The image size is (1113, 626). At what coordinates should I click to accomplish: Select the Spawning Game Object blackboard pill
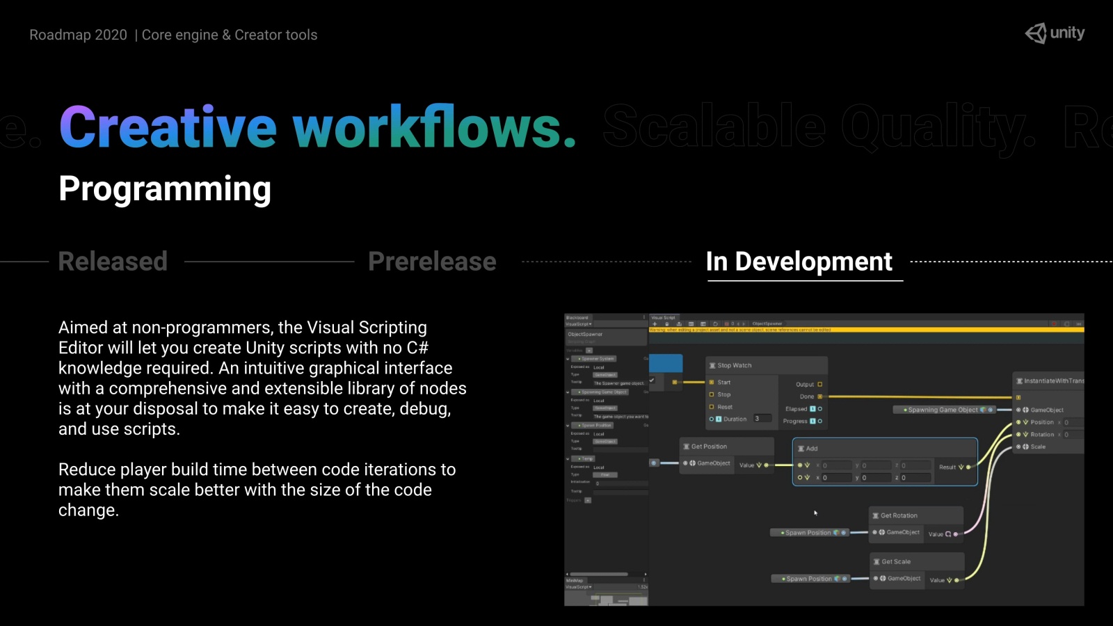[601, 392]
